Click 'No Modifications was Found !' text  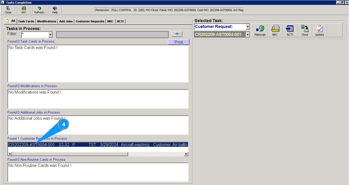(x=35, y=92)
